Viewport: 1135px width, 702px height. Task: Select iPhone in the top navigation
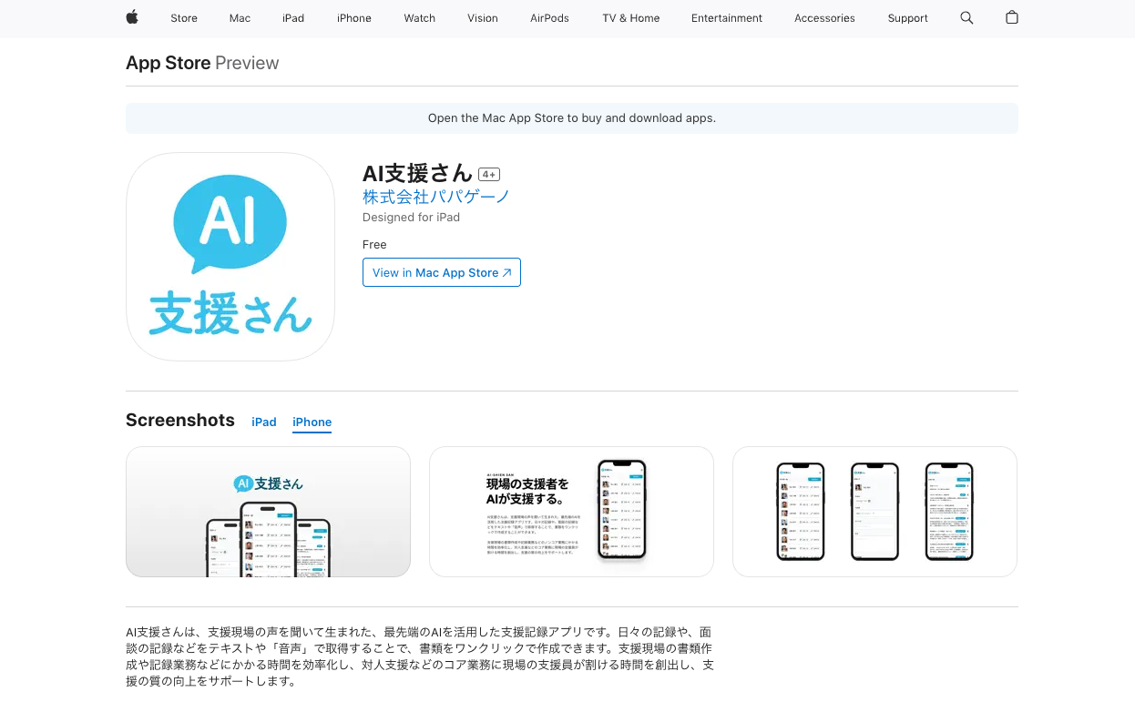[x=353, y=18]
